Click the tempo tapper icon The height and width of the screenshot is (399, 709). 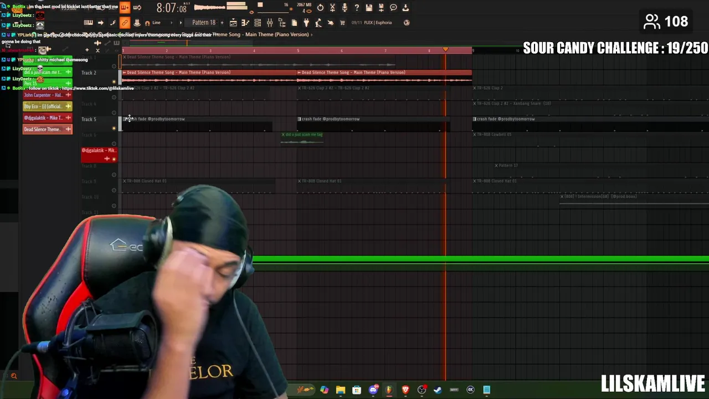tap(318, 23)
